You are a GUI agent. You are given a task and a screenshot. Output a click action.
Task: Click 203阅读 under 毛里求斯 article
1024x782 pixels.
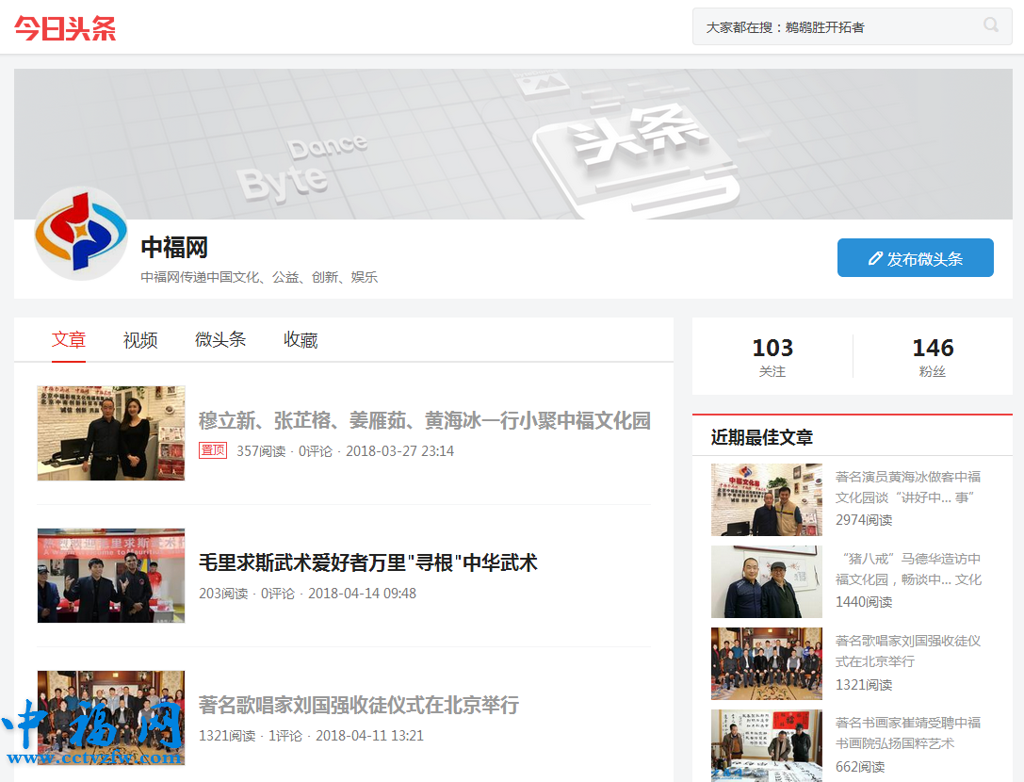pos(223,594)
